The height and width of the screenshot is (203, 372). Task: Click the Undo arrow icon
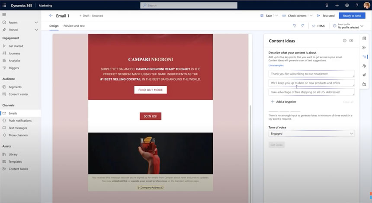(295, 26)
